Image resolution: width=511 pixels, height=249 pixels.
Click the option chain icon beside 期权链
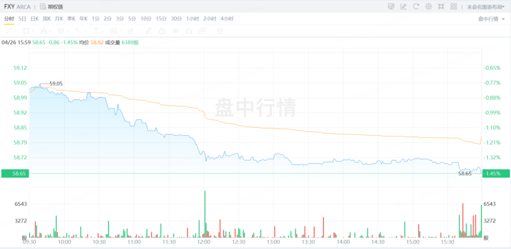43,6
